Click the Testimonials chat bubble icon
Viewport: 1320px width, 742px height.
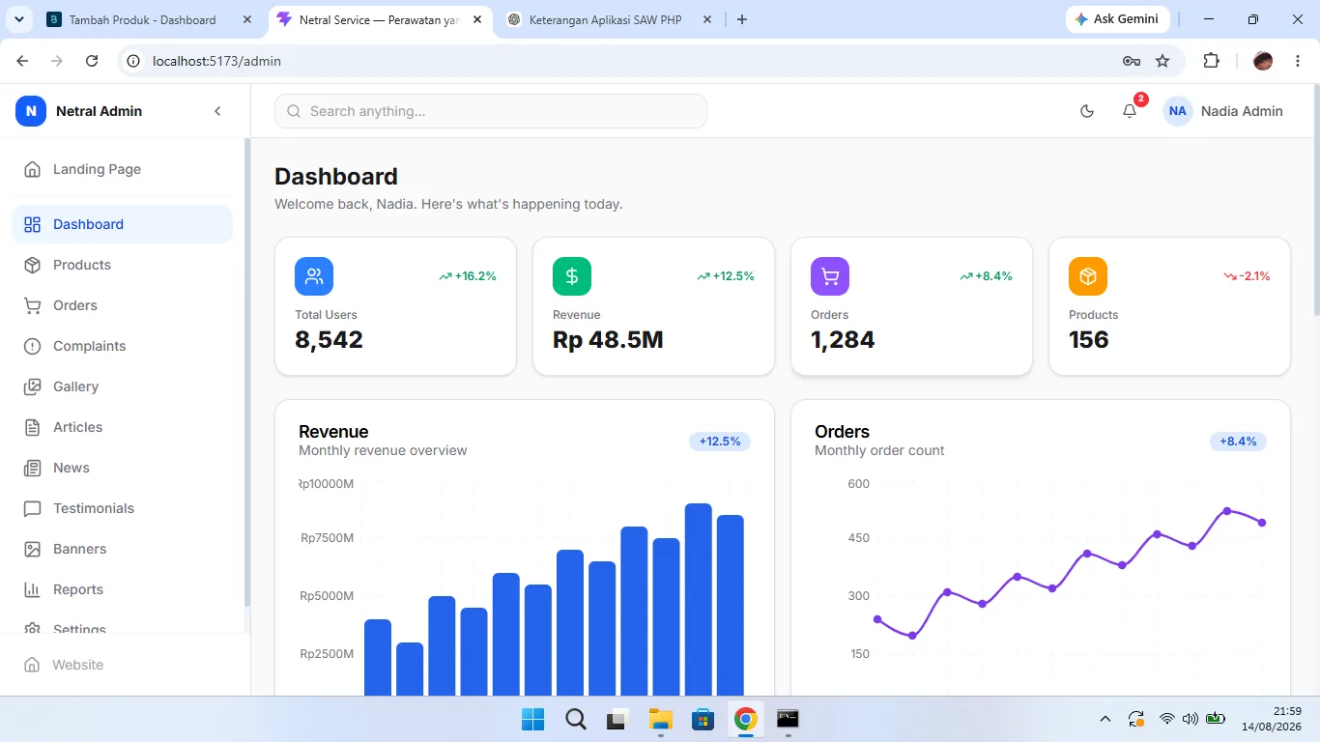click(33, 508)
